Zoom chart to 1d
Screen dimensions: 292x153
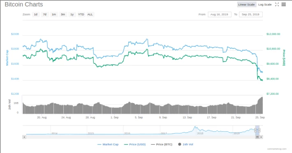pos(36,14)
